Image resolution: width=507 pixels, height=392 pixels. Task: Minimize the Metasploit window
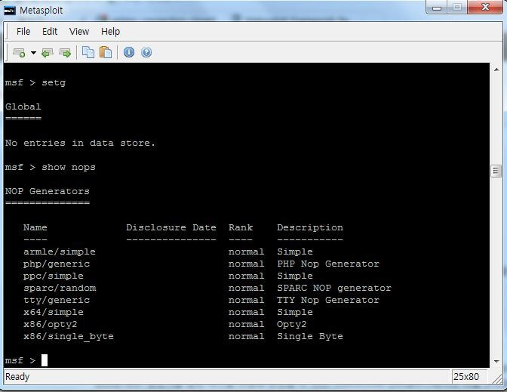pos(437,8)
